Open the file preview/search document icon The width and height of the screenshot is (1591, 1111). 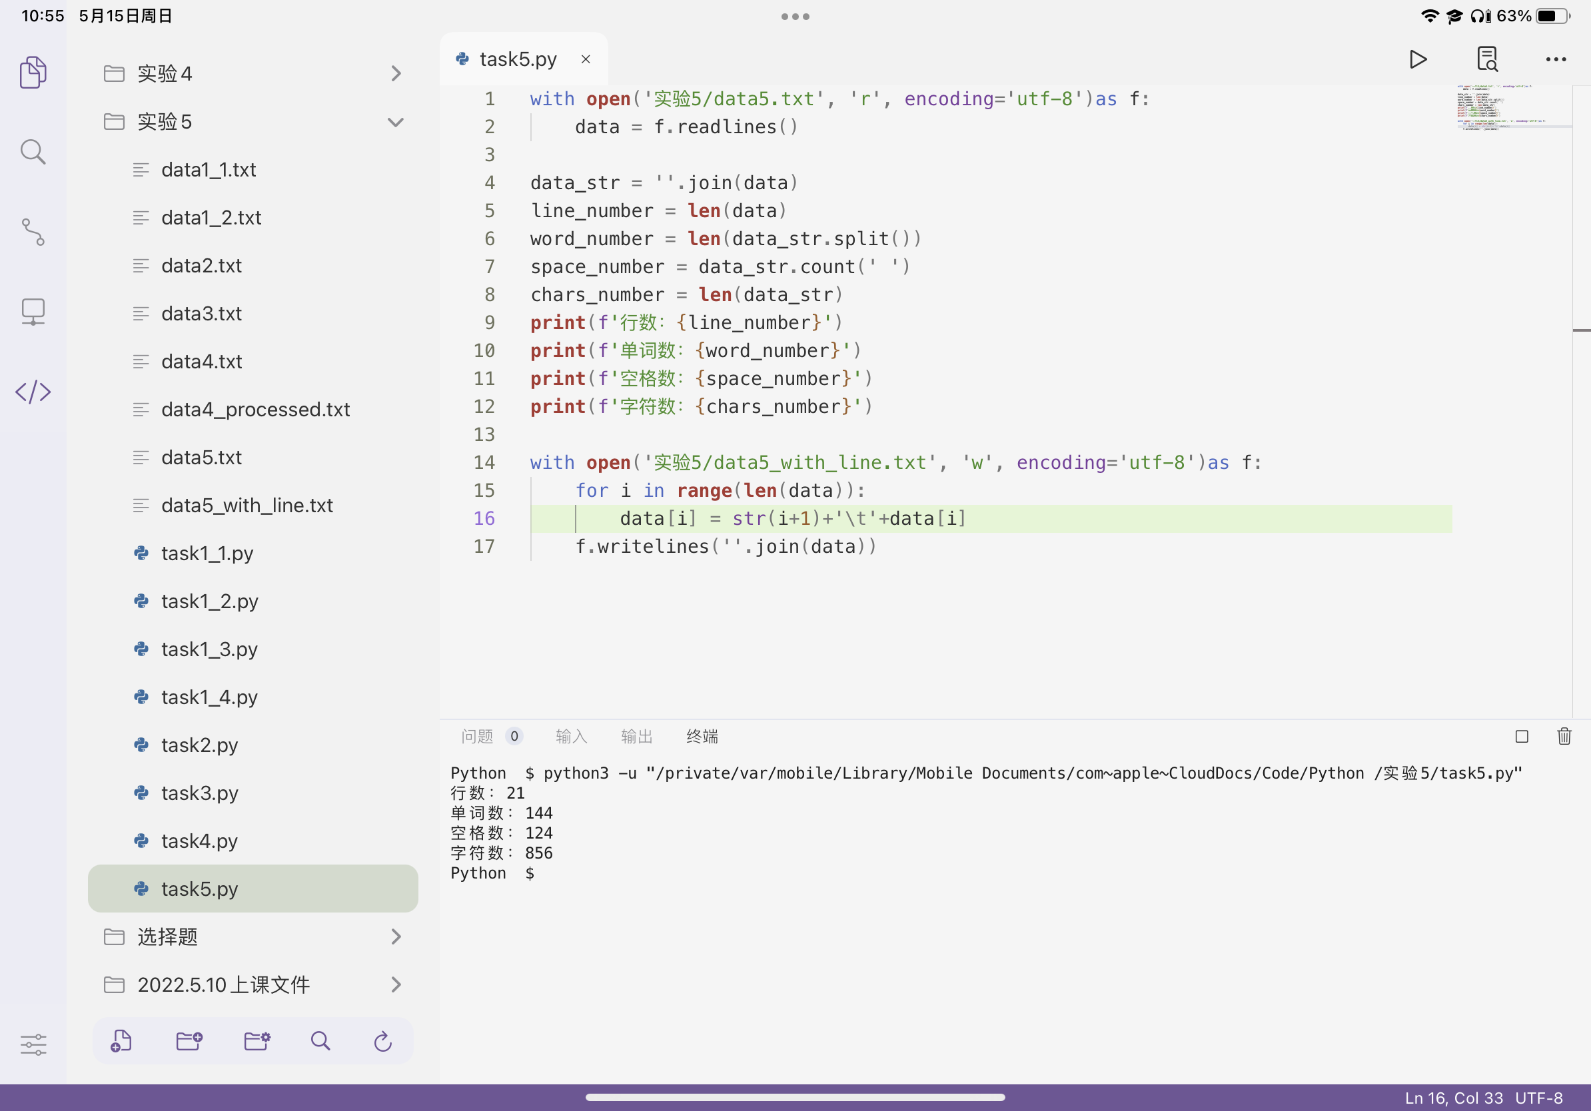pyautogui.click(x=1486, y=59)
